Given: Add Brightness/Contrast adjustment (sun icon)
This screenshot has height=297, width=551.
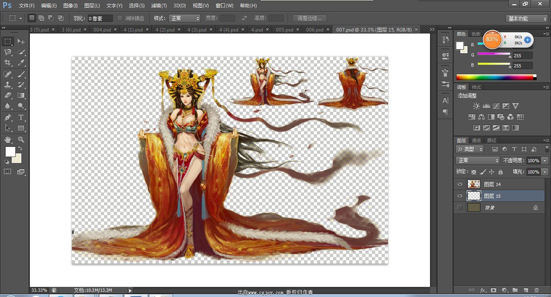Looking at the screenshot, I should pos(476,106).
